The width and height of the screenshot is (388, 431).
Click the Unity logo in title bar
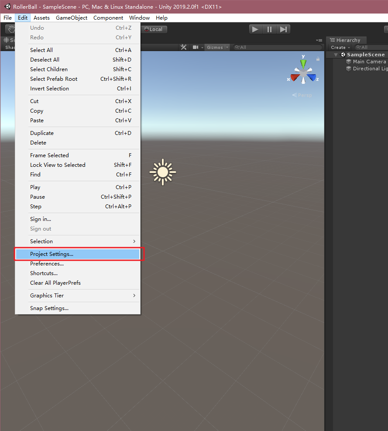pyautogui.click(x=7, y=7)
